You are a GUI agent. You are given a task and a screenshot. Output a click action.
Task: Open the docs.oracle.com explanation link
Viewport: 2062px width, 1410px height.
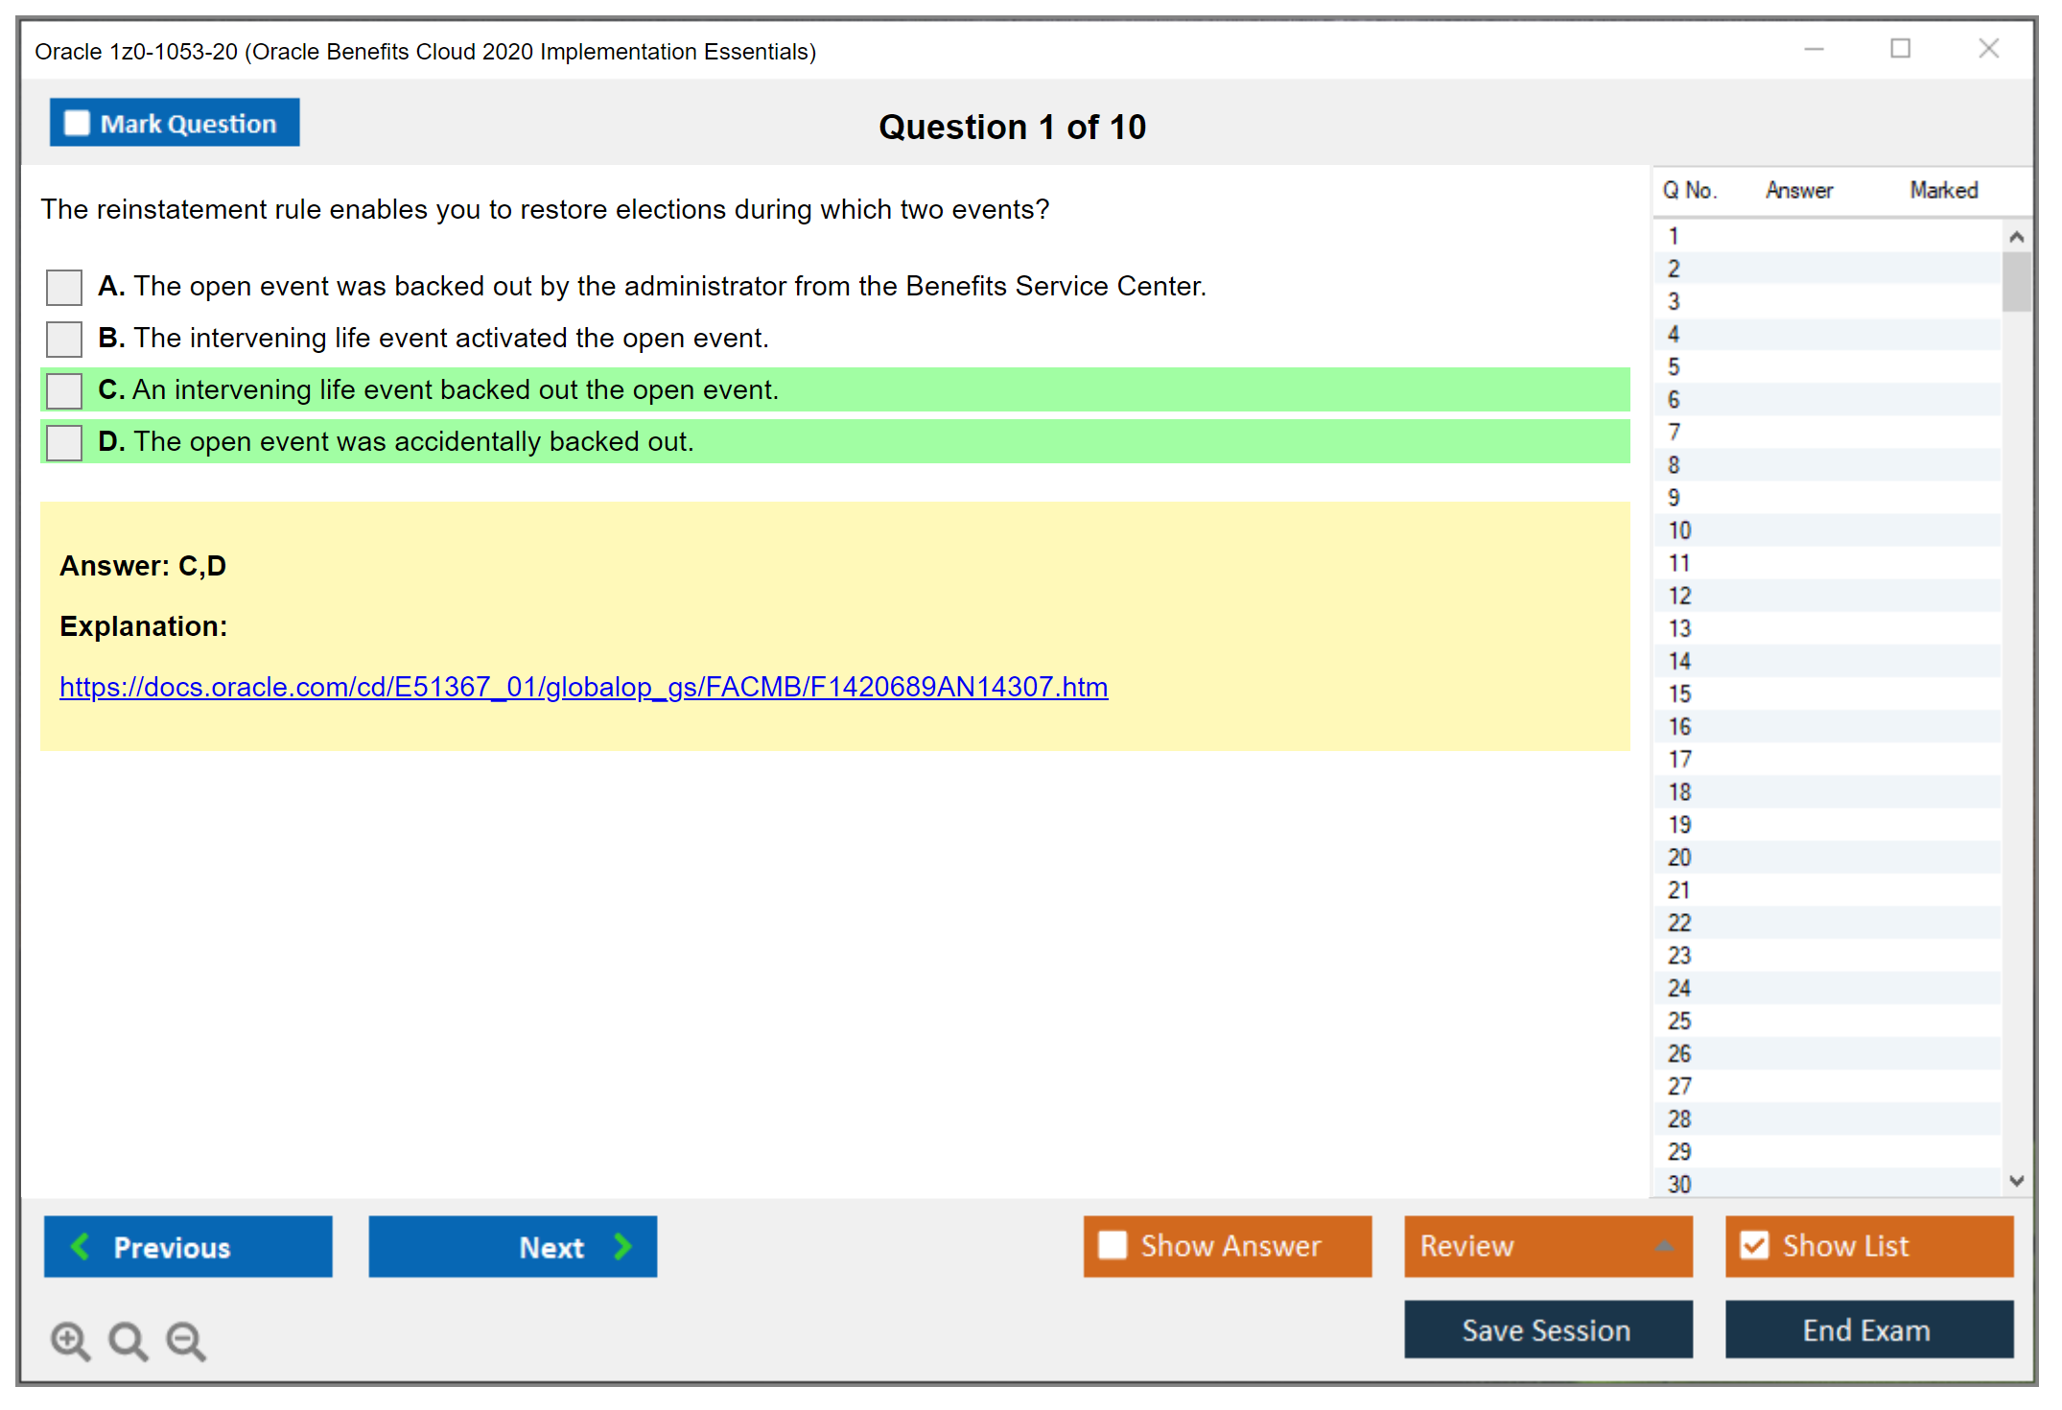tap(583, 687)
